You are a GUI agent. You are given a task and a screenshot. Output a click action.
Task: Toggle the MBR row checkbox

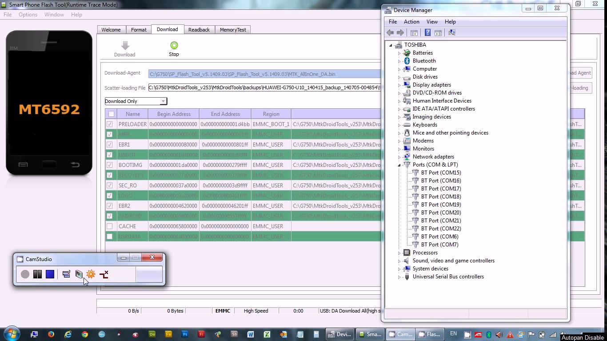110,135
